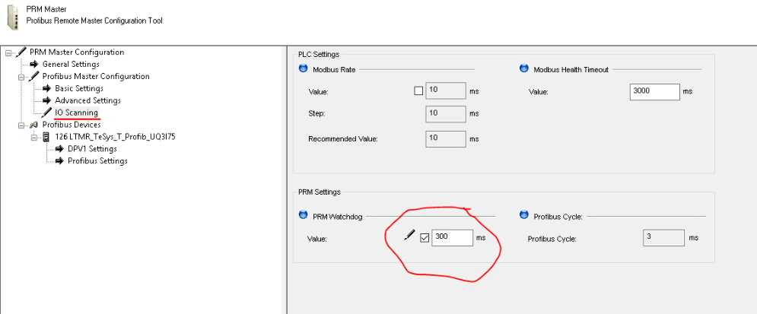Click the pencil icon next to the watchdog checkbox
The height and width of the screenshot is (314, 757).
[409, 236]
